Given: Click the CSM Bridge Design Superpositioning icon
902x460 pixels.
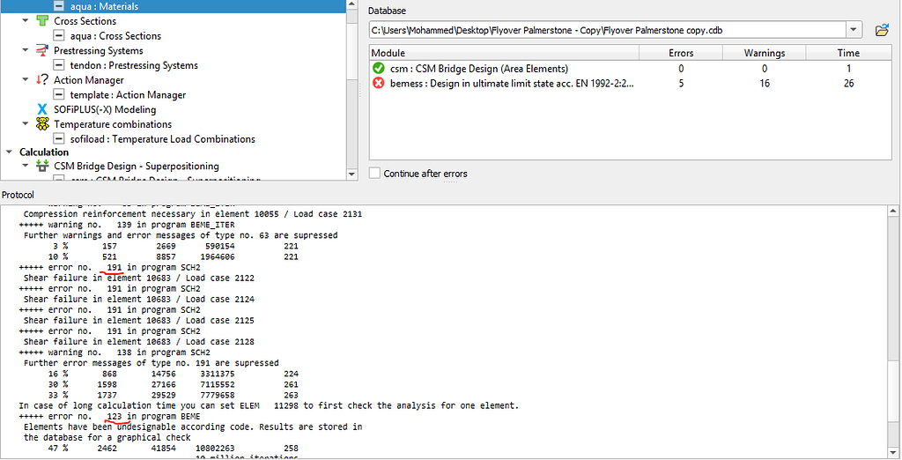Looking at the screenshot, I should 42,166.
